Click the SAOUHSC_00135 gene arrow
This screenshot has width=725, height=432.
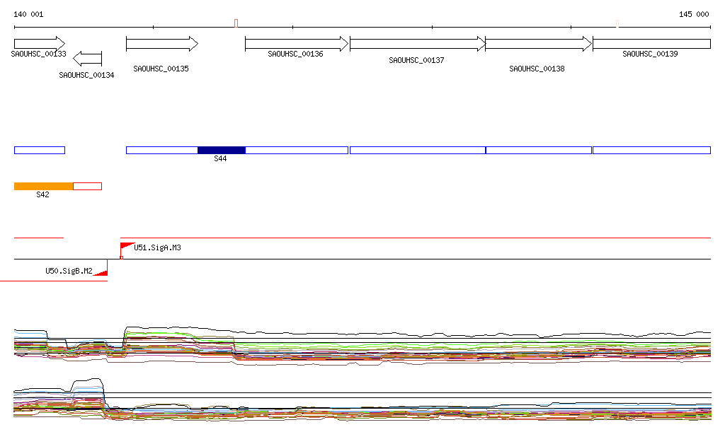[161, 44]
